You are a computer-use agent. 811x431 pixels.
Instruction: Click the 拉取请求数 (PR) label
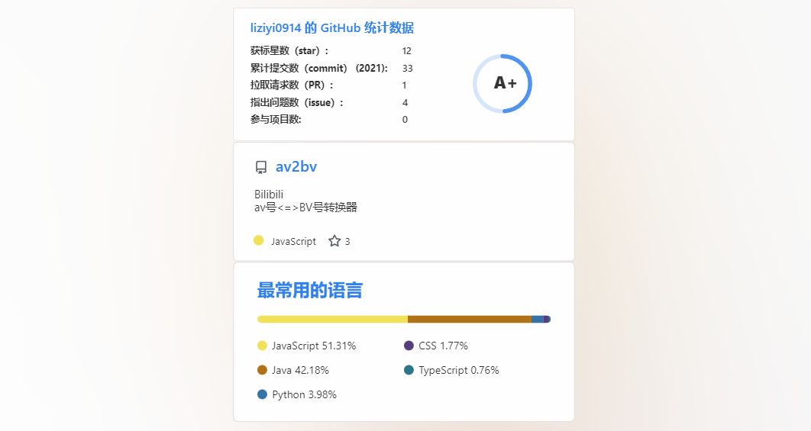click(292, 85)
